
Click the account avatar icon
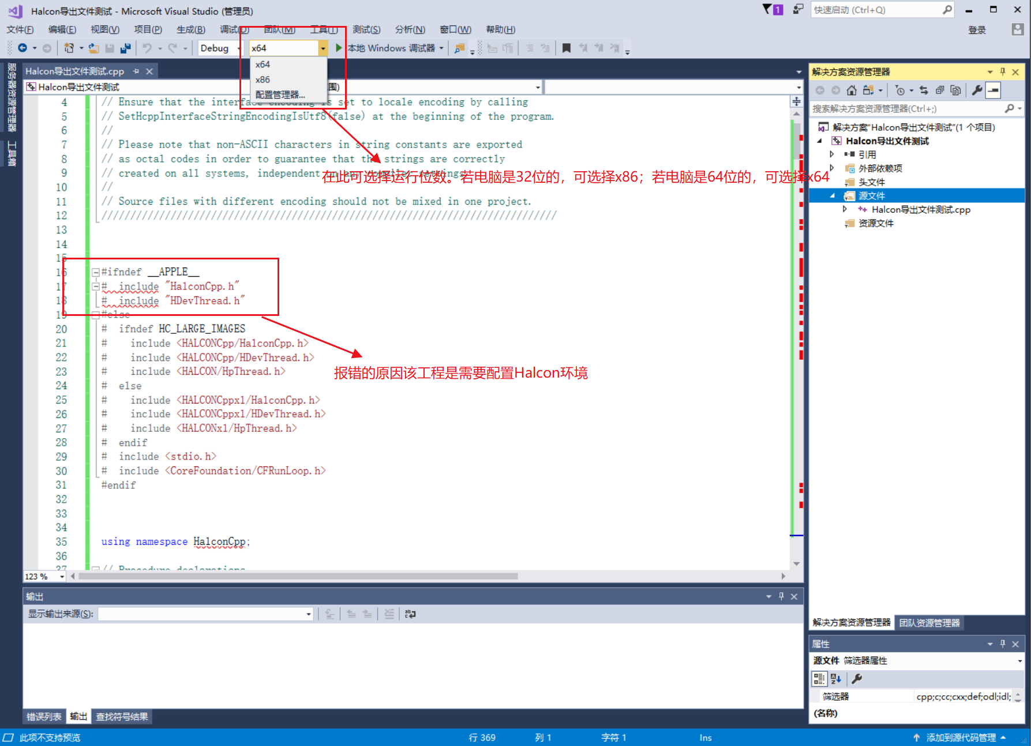pyautogui.click(x=1017, y=29)
